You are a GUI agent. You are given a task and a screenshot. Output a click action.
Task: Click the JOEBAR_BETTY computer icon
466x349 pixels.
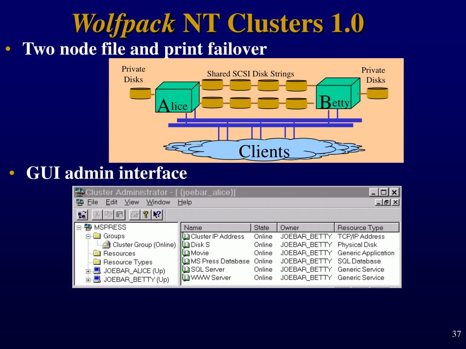pos(97,279)
